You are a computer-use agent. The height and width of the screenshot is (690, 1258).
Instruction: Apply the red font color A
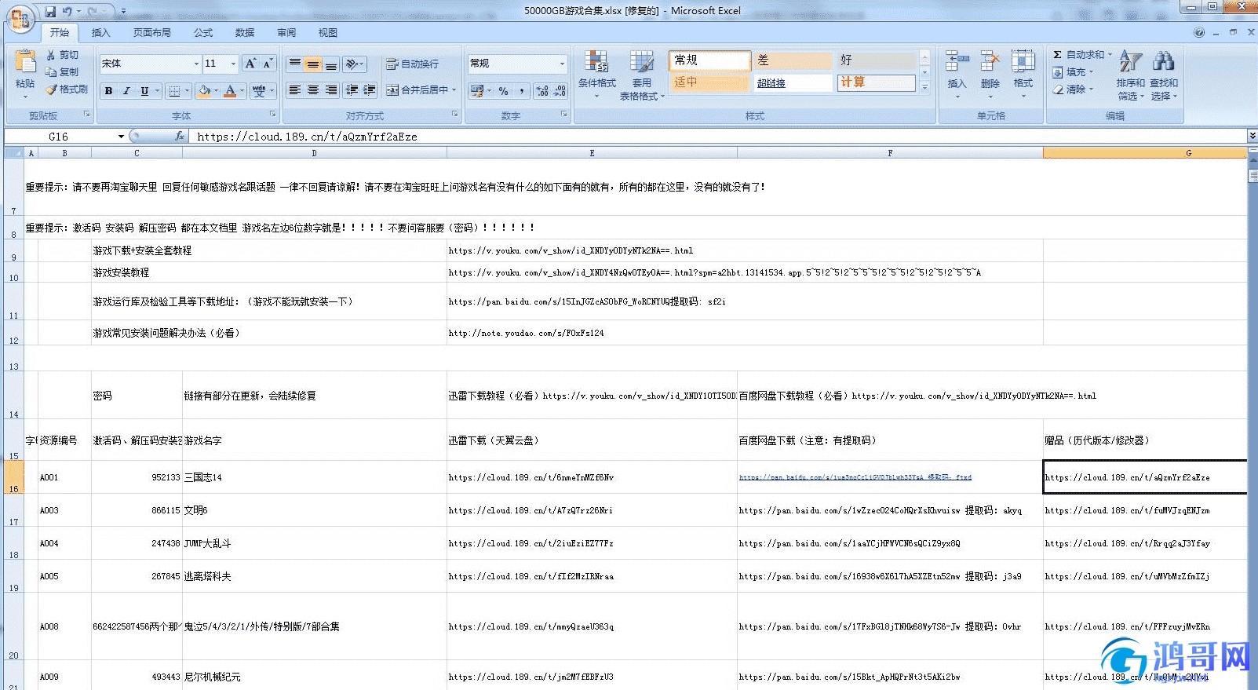230,91
